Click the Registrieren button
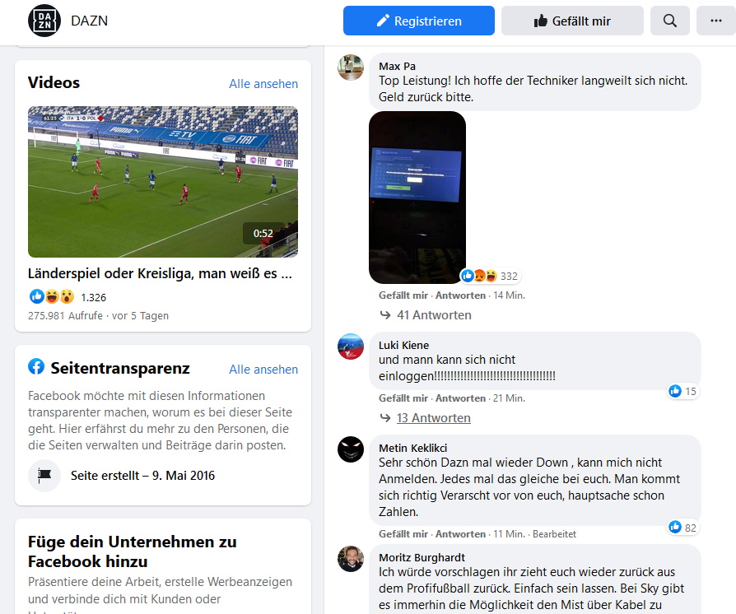The width and height of the screenshot is (736, 614). [x=419, y=21]
